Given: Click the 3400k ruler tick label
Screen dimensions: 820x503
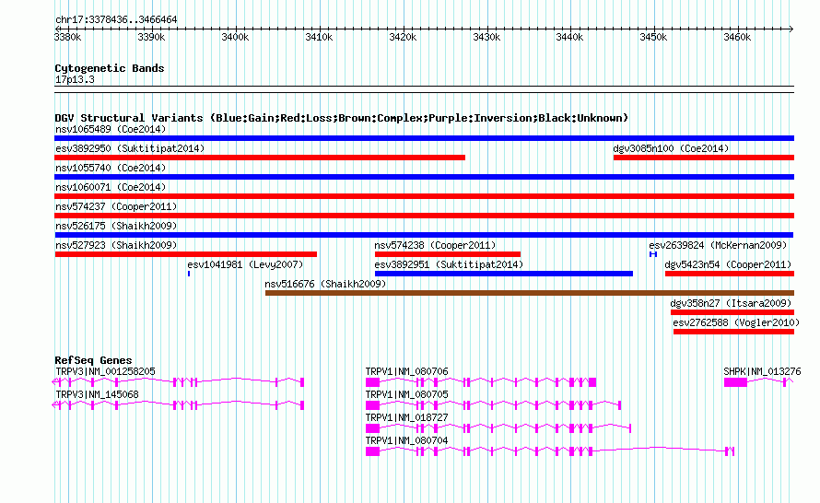Looking at the screenshot, I should point(235,37).
